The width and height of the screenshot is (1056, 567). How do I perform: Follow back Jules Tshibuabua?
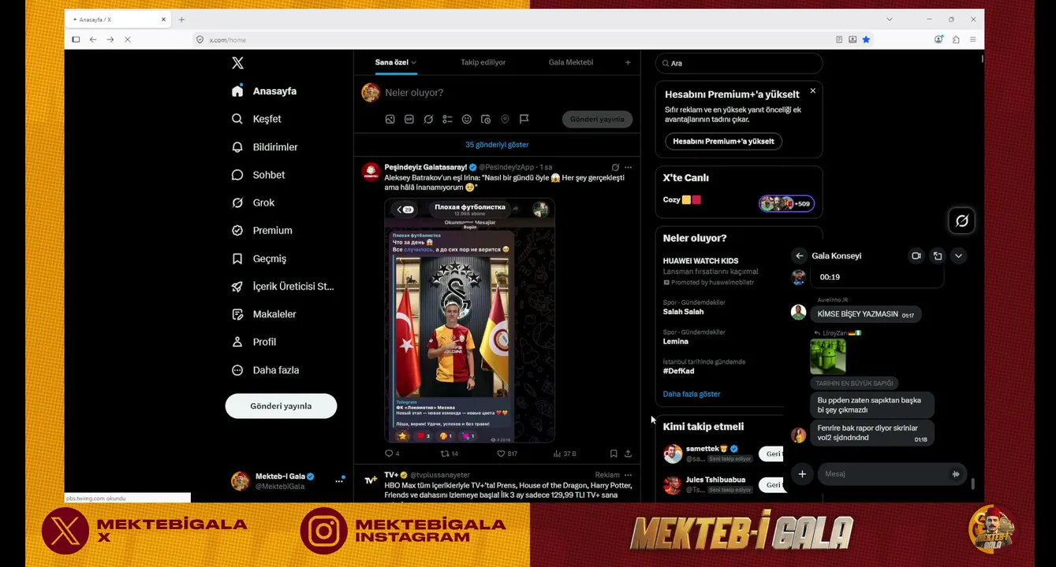click(773, 485)
